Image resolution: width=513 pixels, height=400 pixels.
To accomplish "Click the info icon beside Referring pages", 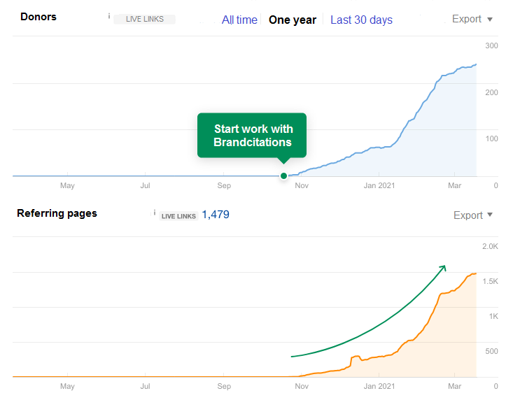I will pyautogui.click(x=154, y=213).
